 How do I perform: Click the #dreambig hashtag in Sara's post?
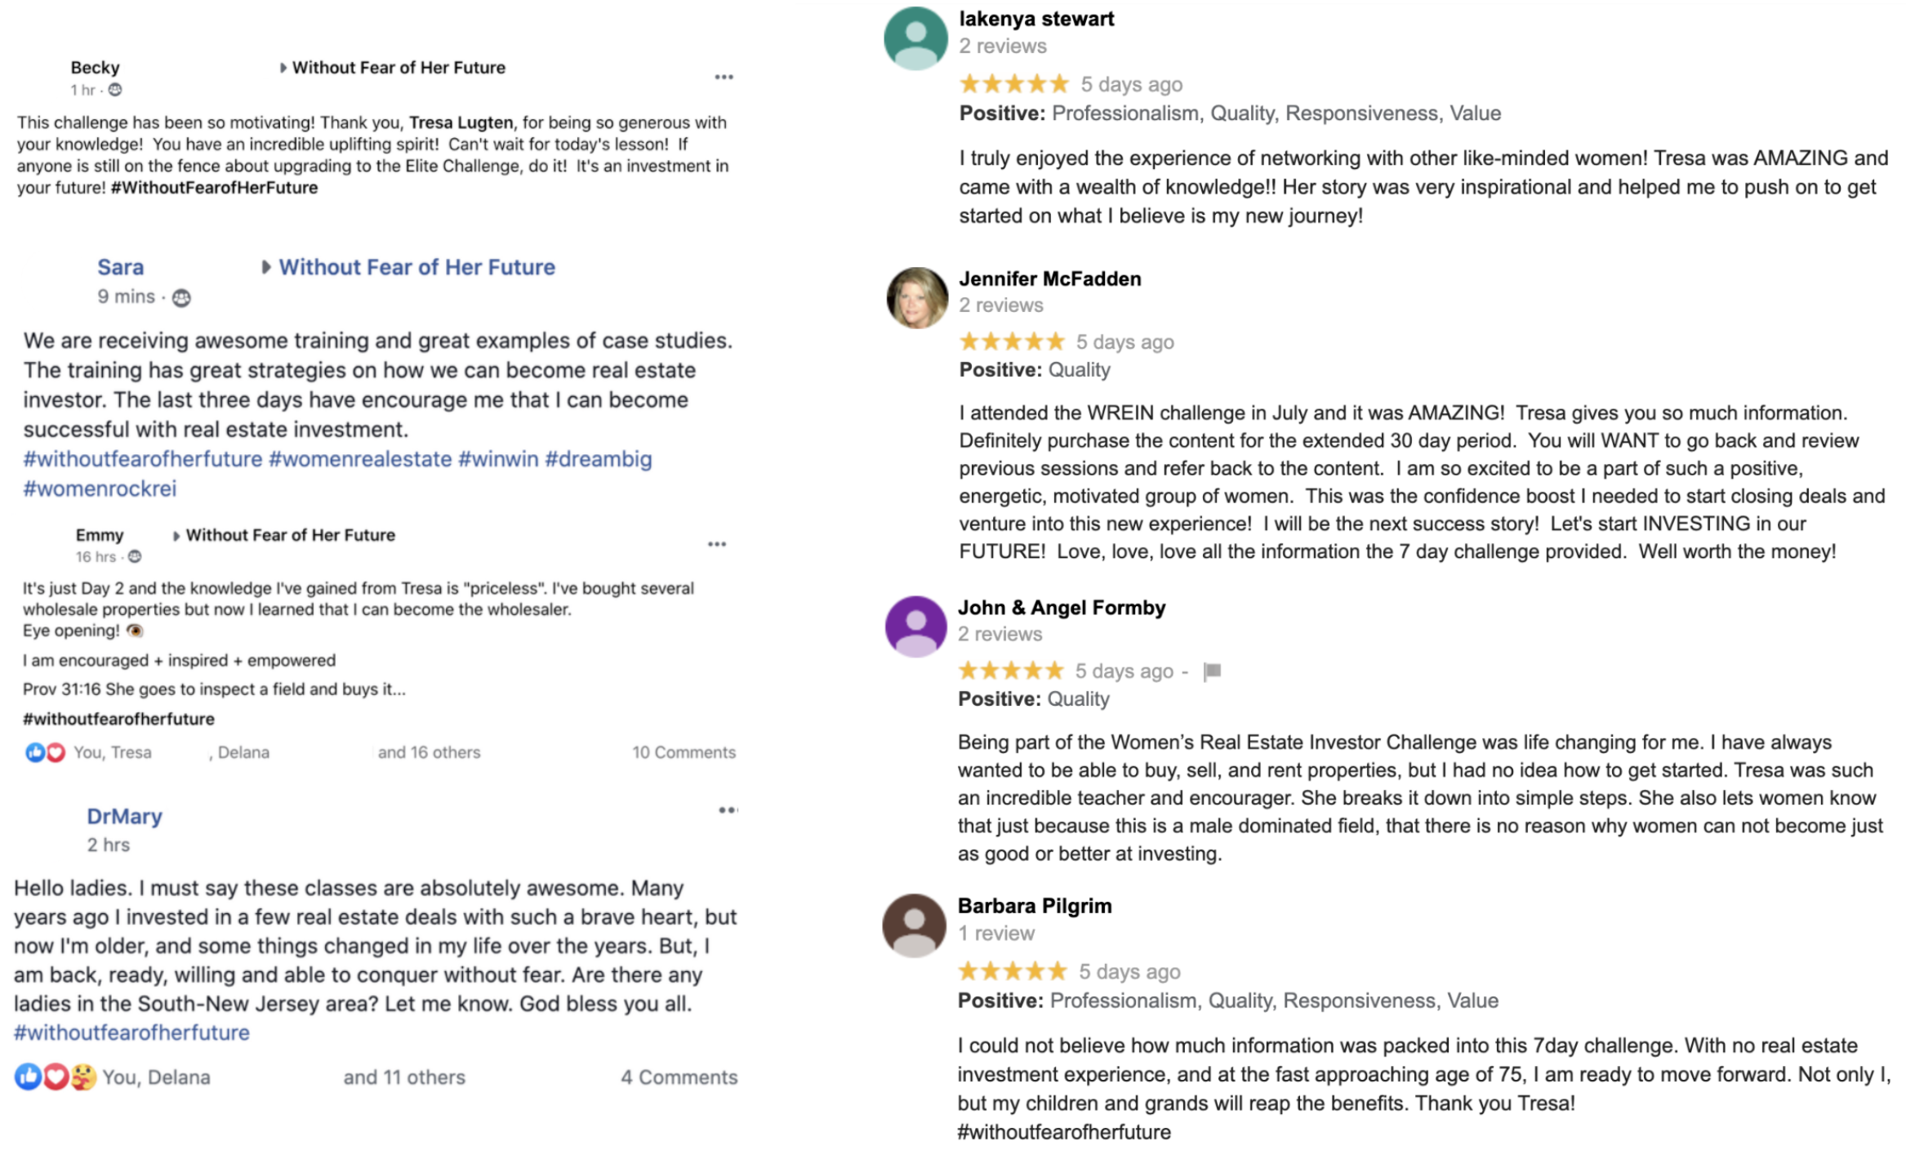(x=598, y=459)
